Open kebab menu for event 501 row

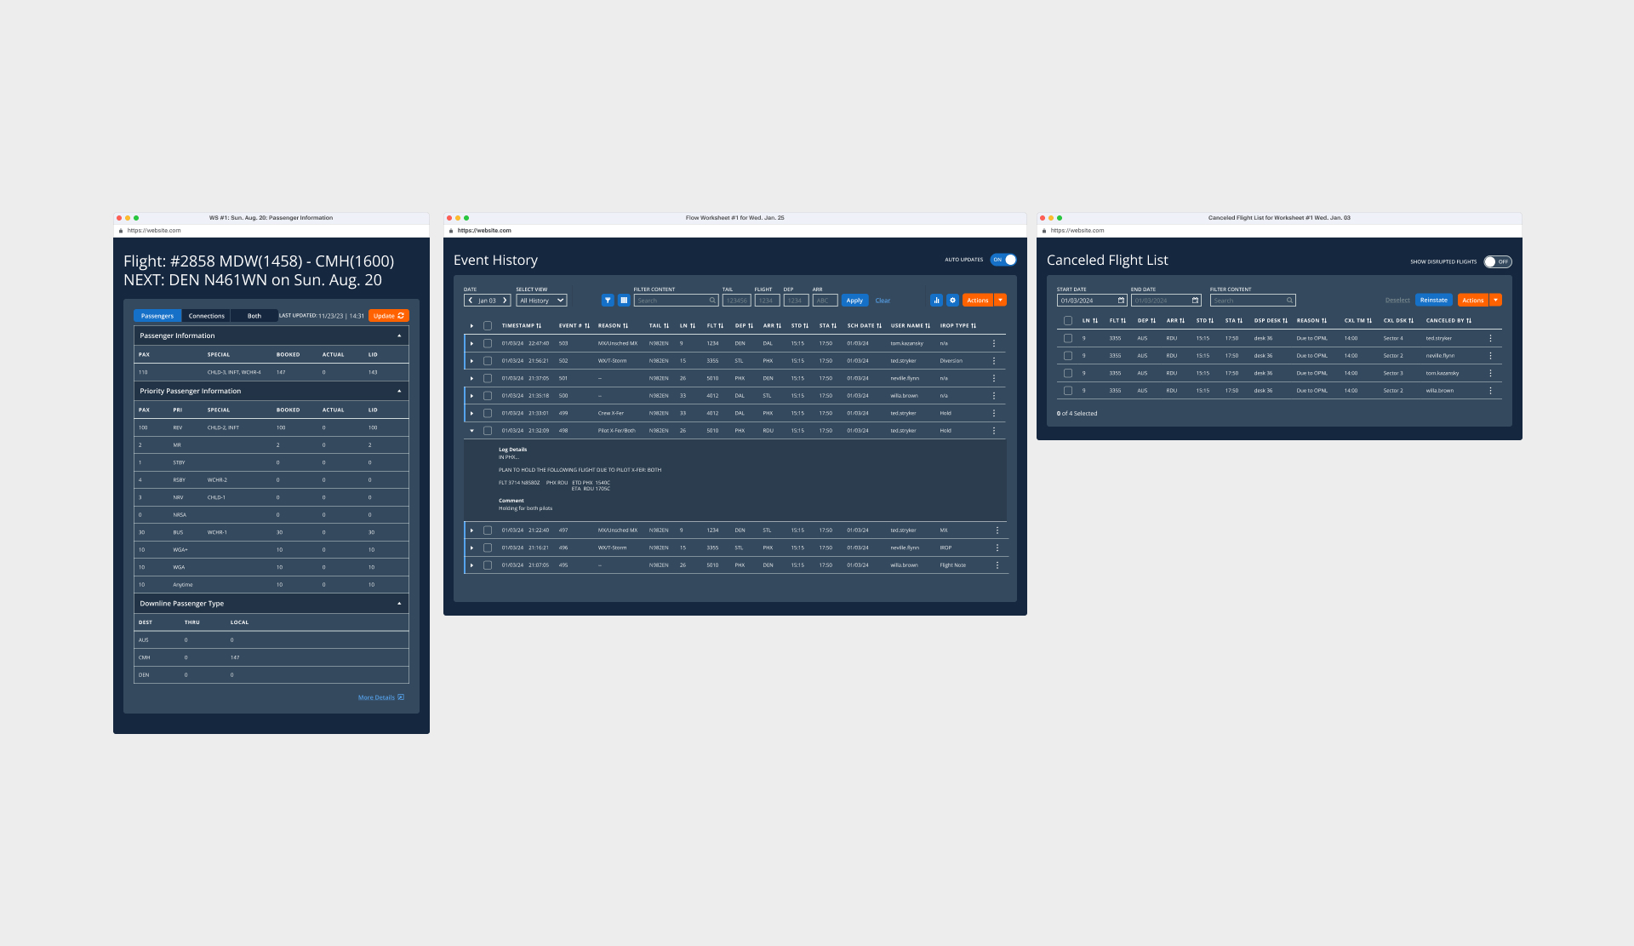click(994, 379)
